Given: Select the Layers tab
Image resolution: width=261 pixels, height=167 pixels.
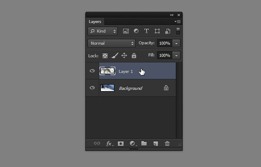Looking at the screenshot, I should (95, 22).
